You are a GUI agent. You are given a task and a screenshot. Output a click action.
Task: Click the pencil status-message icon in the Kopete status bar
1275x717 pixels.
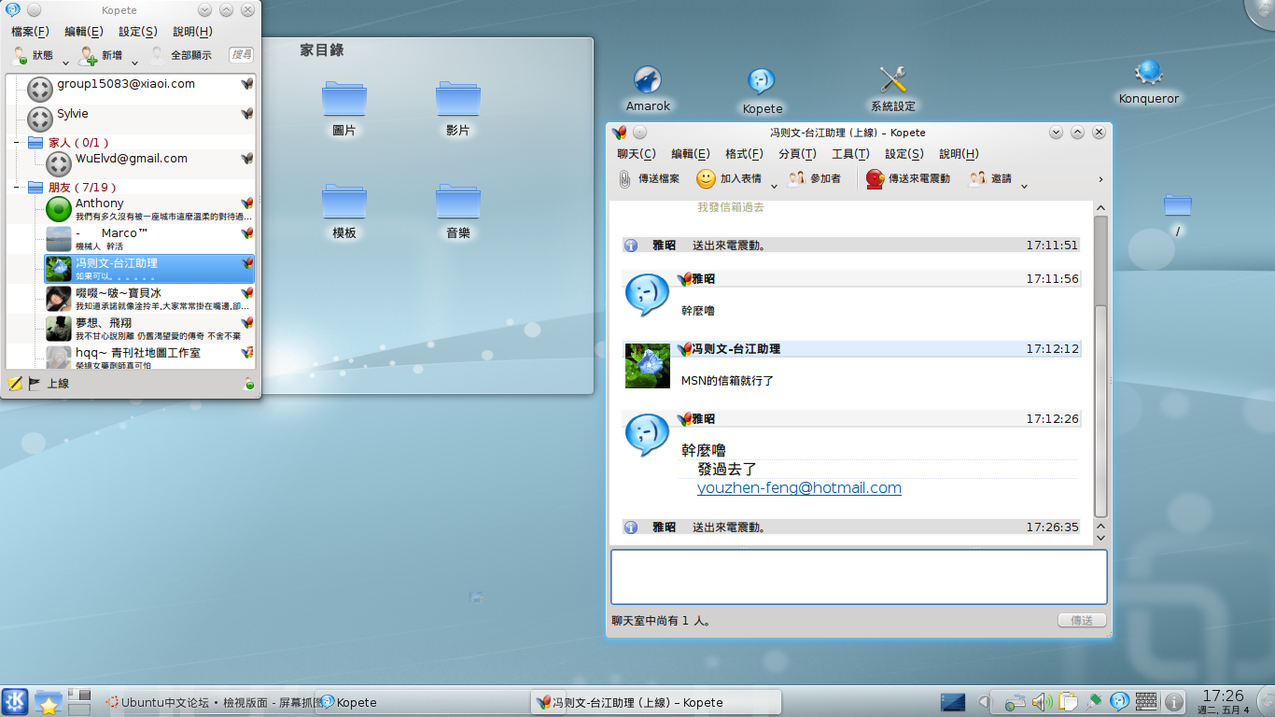click(x=15, y=383)
